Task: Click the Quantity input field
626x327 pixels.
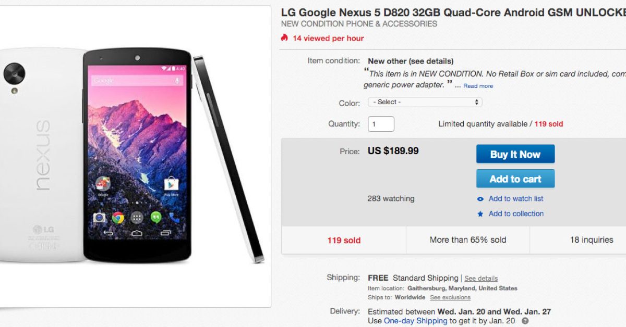Action: click(x=381, y=124)
